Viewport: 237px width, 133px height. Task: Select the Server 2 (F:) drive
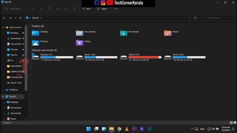[x=141, y=57]
